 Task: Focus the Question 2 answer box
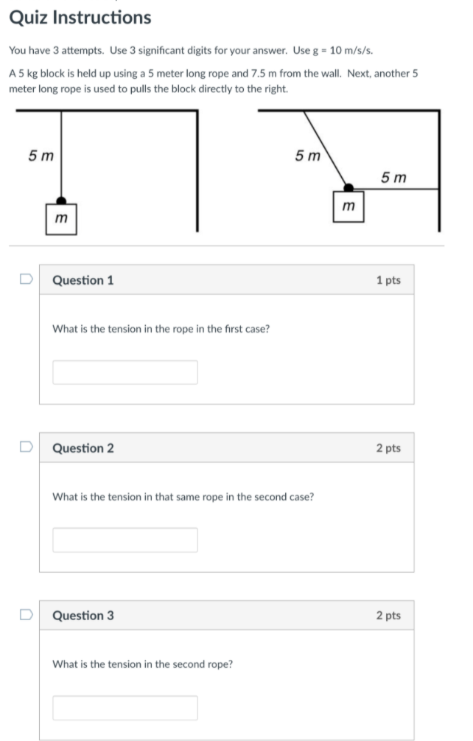point(125,540)
